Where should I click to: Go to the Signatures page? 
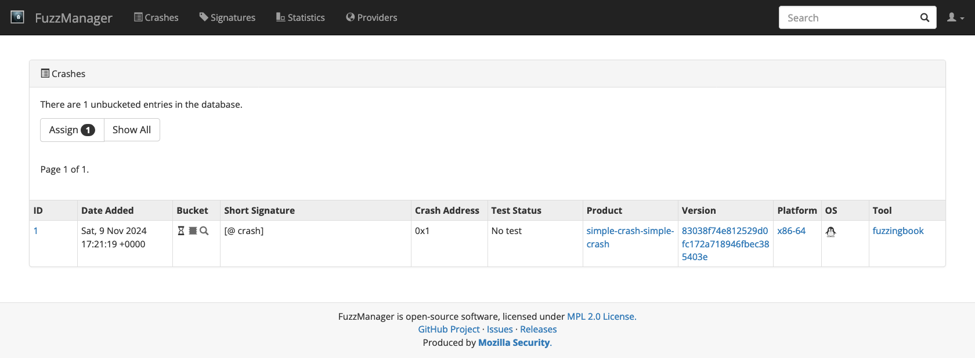coord(227,17)
